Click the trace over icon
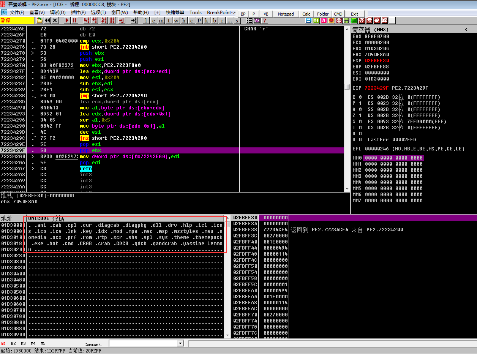 (x=113, y=21)
